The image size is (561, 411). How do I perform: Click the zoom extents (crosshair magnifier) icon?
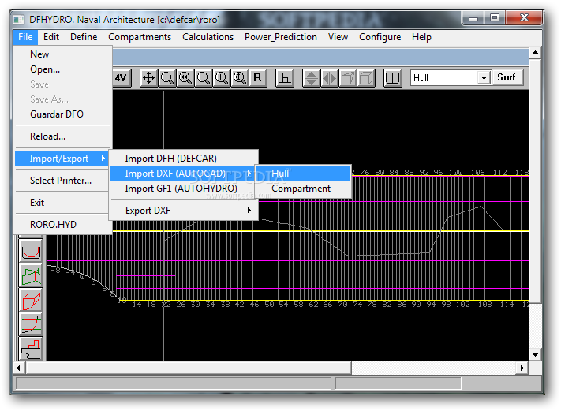tap(240, 77)
